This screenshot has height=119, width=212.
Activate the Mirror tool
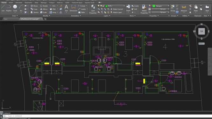pyautogui.click(x=44, y=9)
